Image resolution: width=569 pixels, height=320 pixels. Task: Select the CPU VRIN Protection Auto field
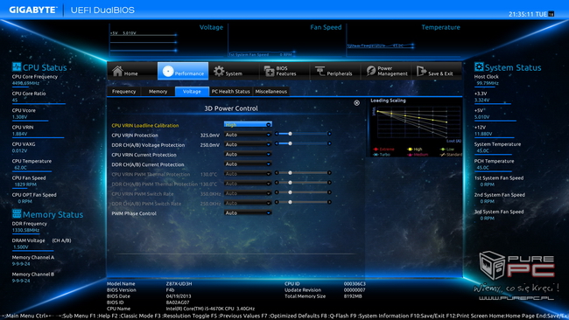[248, 135]
